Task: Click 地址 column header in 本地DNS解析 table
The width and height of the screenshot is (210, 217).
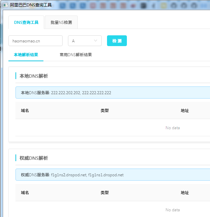Action: click(185, 111)
